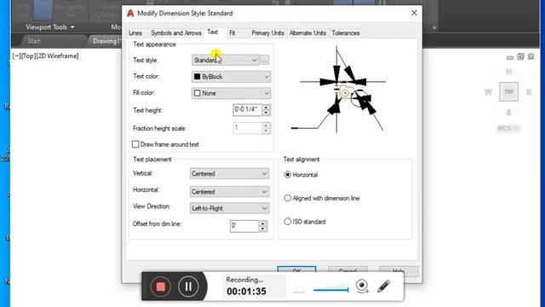Pause the screen recording
Image resolution: width=545 pixels, height=307 pixels.
tap(188, 287)
